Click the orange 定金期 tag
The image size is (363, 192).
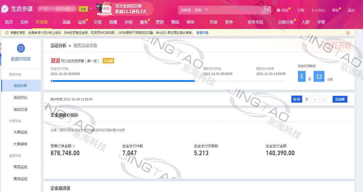pos(108,61)
